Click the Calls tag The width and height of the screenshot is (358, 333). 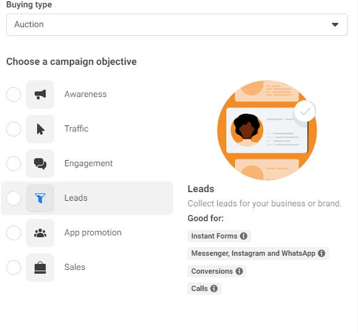(204, 289)
